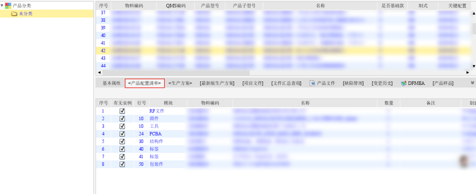476x194 pixels.
Task: Click line number 50 in the 包装件 row
Action: [141, 164]
